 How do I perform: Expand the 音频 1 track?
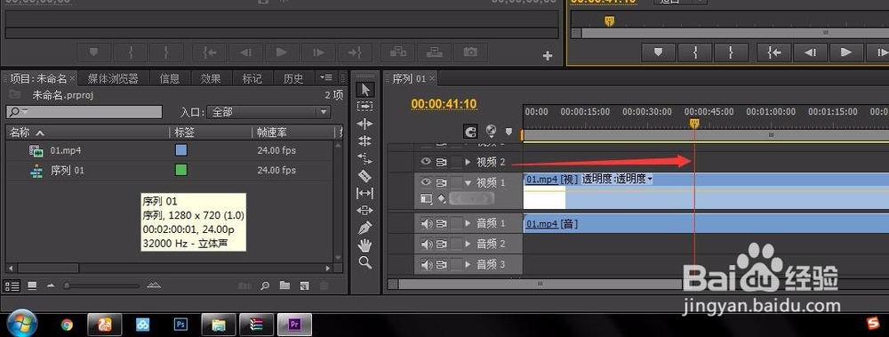point(469,223)
